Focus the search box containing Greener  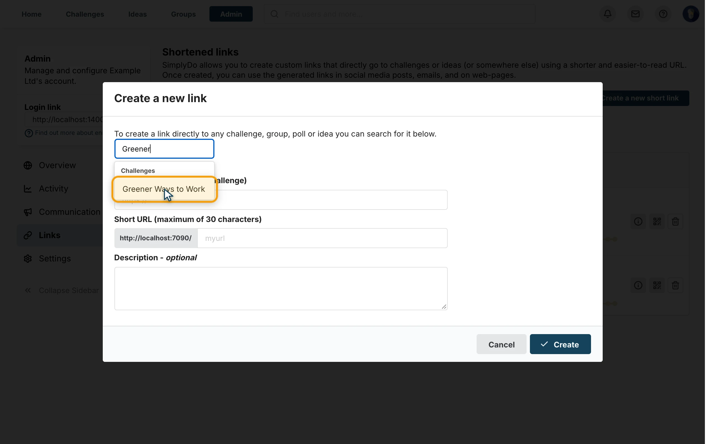coord(164,149)
